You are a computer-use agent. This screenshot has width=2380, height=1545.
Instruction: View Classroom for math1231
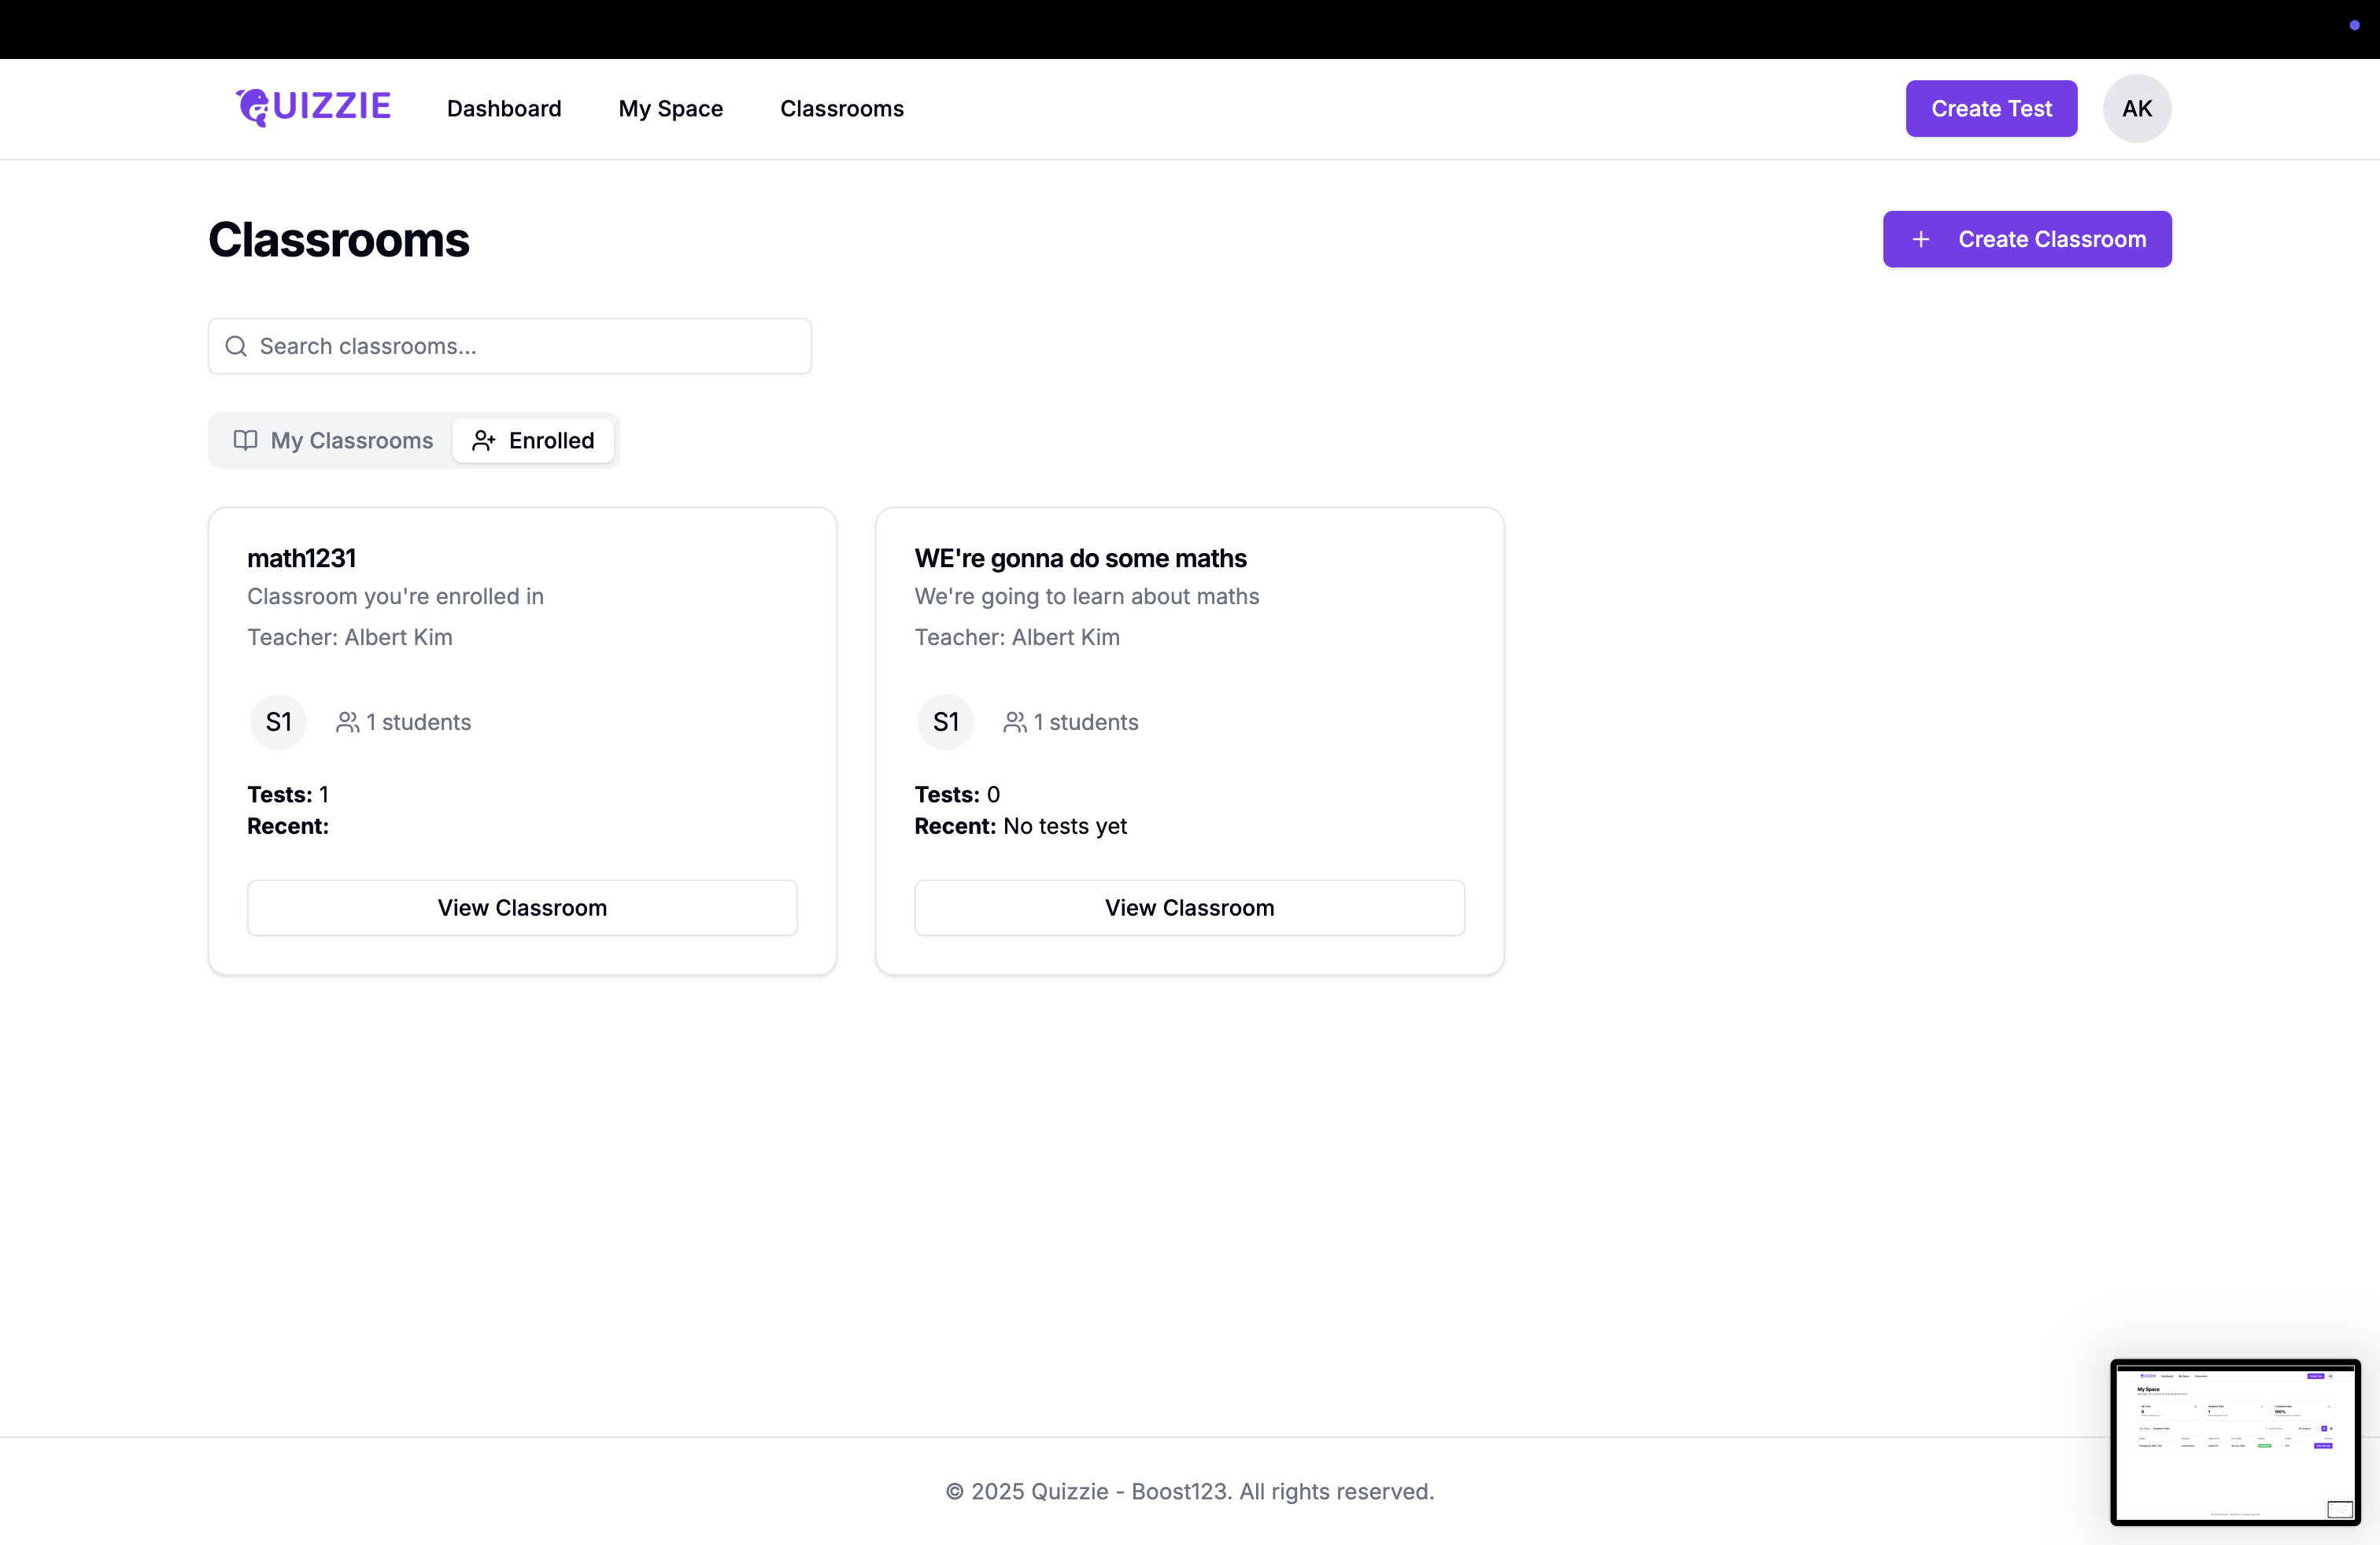[522, 908]
